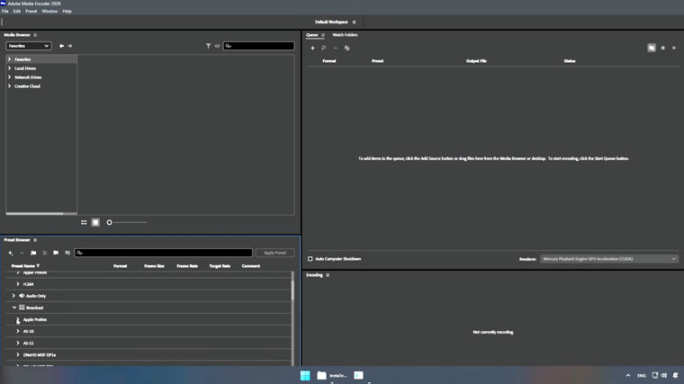Expand AS-11 preset group
Viewport: 684px width, 384px height.
click(18, 343)
